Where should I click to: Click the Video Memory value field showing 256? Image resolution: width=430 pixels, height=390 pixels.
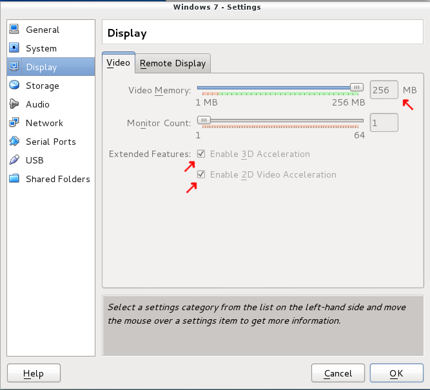tap(384, 89)
